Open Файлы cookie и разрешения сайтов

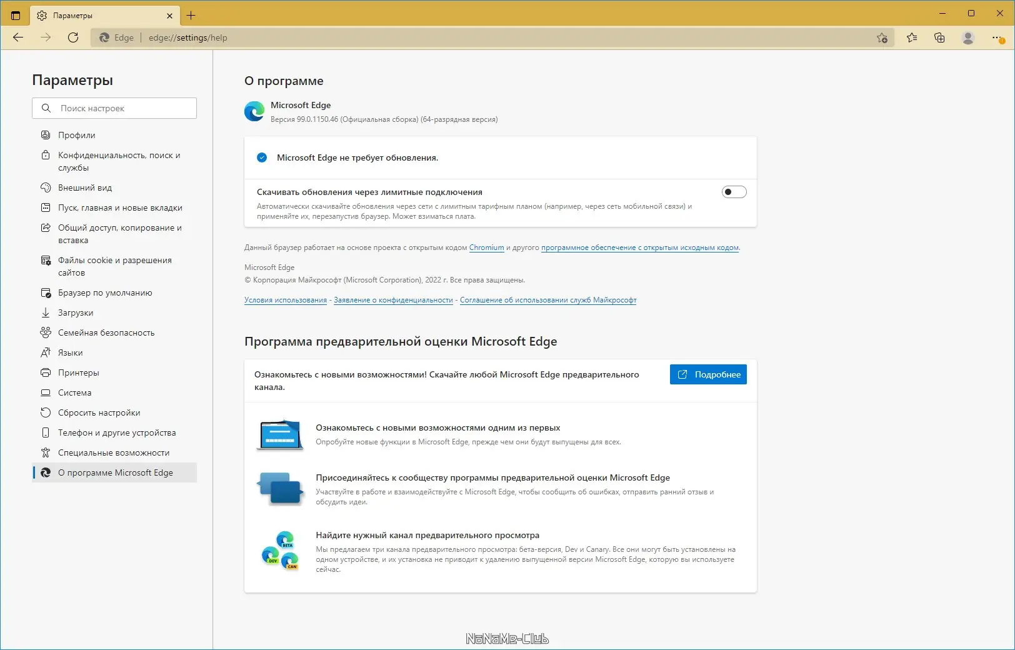(114, 266)
